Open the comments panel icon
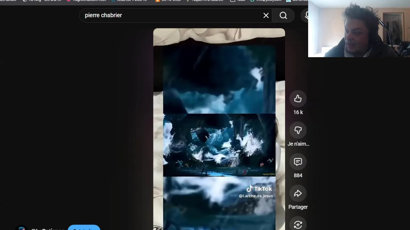410x230 pixels. click(x=298, y=162)
